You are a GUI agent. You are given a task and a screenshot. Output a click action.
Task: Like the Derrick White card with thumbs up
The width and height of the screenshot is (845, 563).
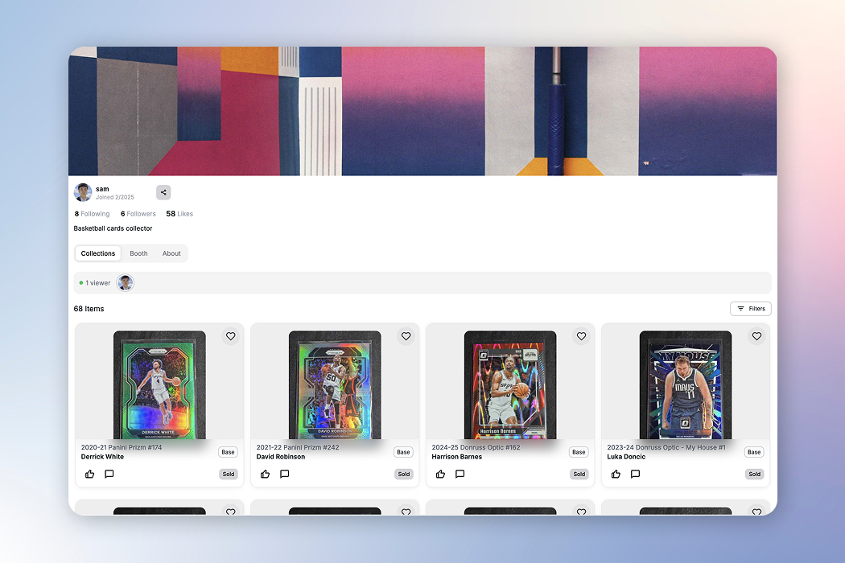coord(89,474)
